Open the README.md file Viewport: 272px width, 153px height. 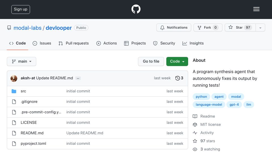pyautogui.click(x=32, y=133)
